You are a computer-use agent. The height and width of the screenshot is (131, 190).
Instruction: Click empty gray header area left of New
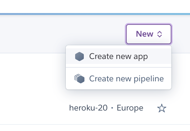(x=61, y=34)
